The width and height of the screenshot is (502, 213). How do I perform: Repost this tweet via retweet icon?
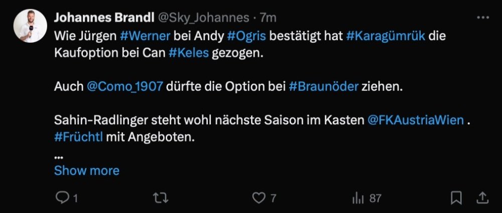point(160,198)
